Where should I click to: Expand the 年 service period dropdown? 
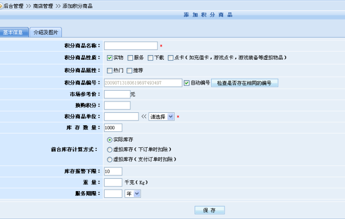pos(132,194)
